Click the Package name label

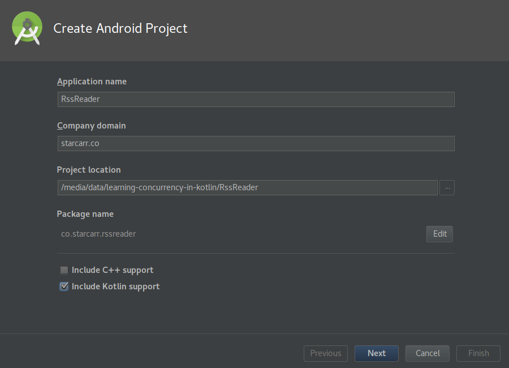tap(85, 214)
